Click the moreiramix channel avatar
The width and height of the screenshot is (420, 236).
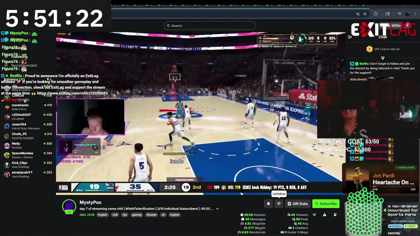[x=7, y=107]
